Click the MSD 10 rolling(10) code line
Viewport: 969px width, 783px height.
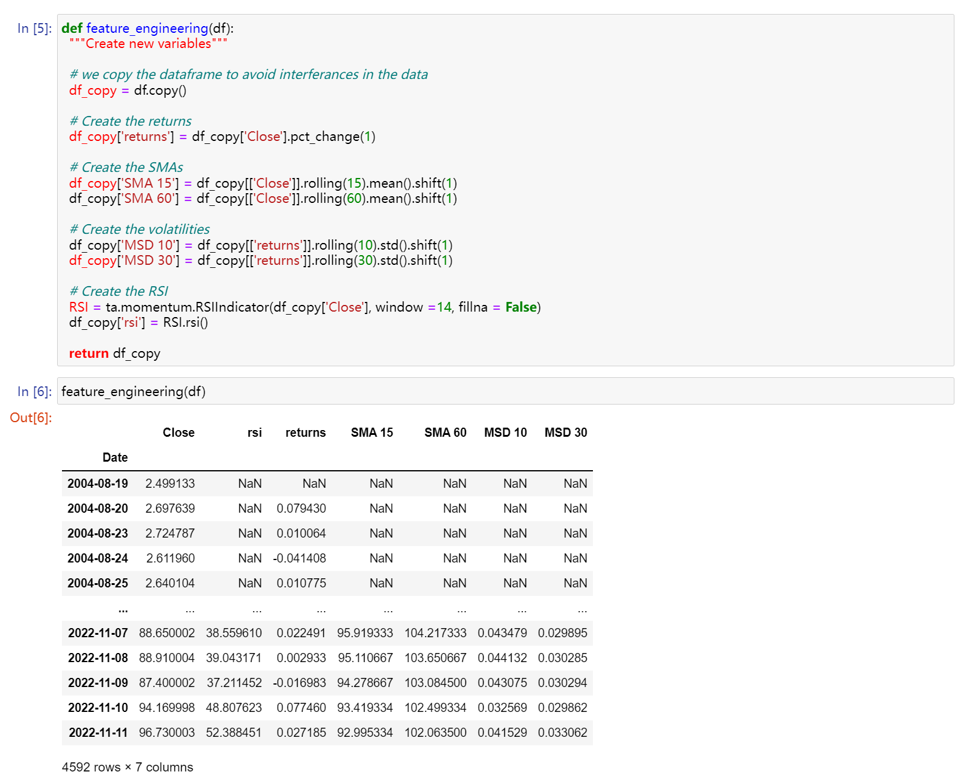coord(261,245)
